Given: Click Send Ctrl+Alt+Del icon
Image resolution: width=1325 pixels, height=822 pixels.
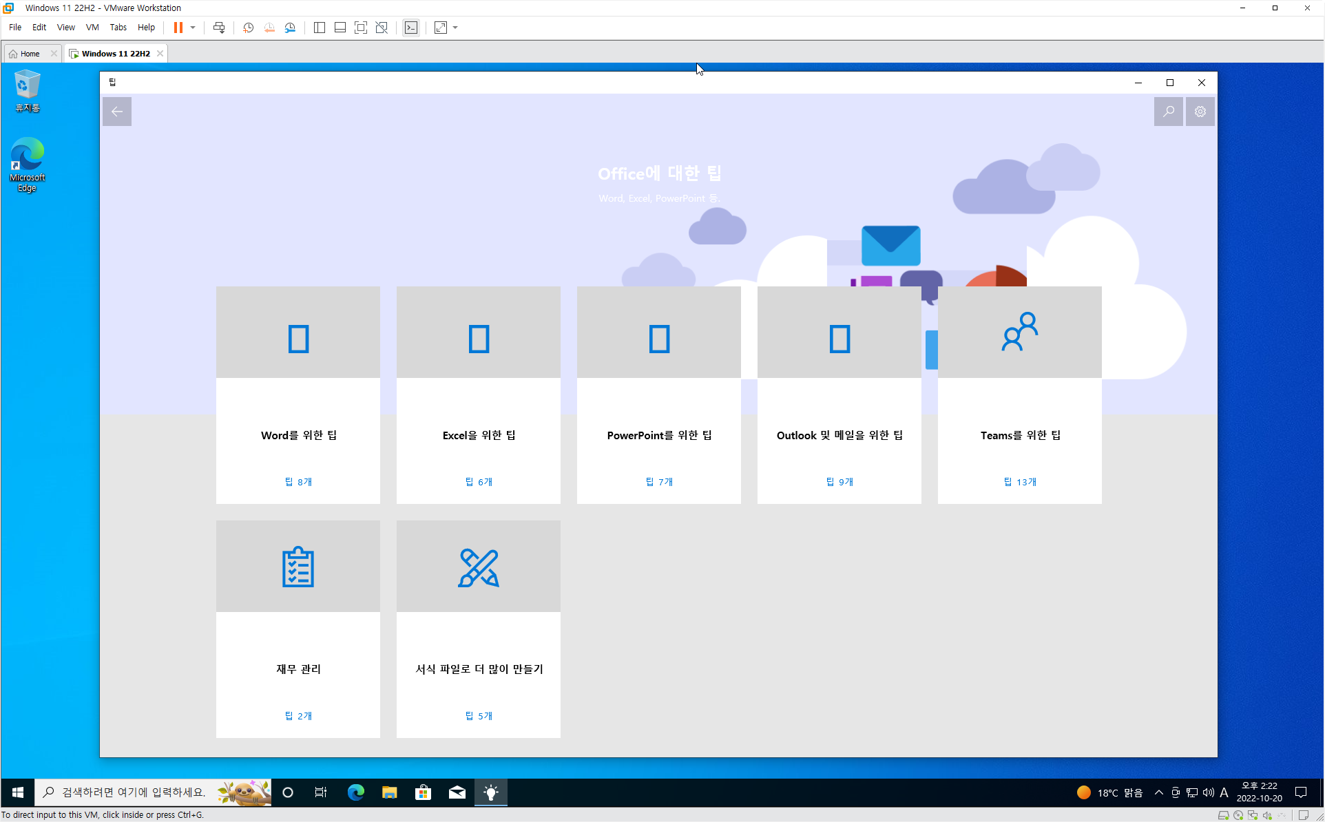Looking at the screenshot, I should click(x=219, y=28).
